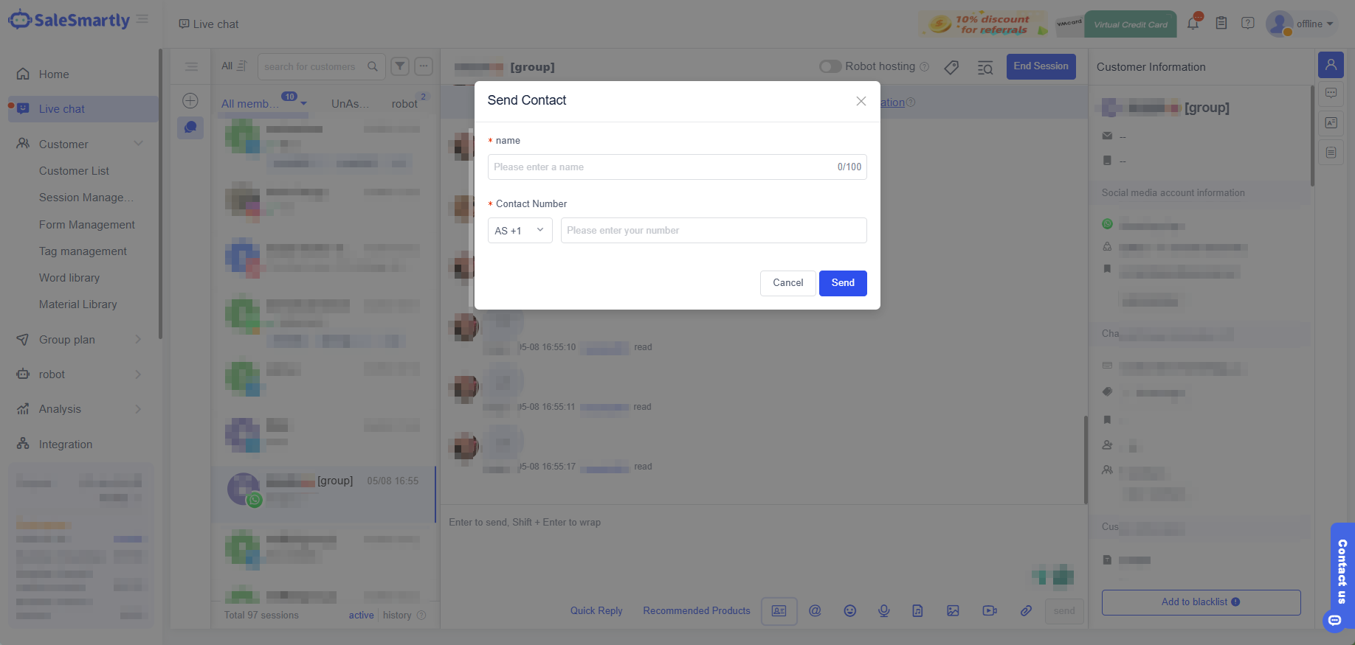The width and height of the screenshot is (1355, 645).
Task: Open Tag management
Action: click(x=83, y=251)
